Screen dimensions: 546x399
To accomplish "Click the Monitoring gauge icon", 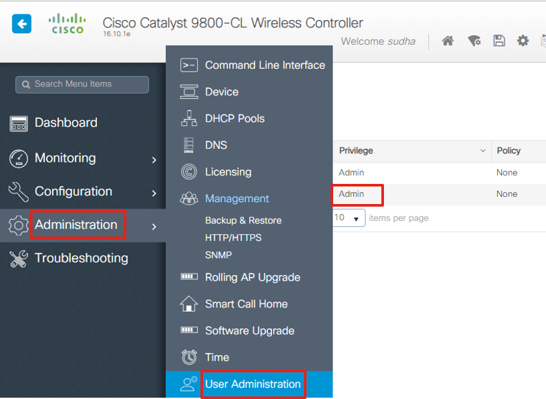I will tap(18, 159).
